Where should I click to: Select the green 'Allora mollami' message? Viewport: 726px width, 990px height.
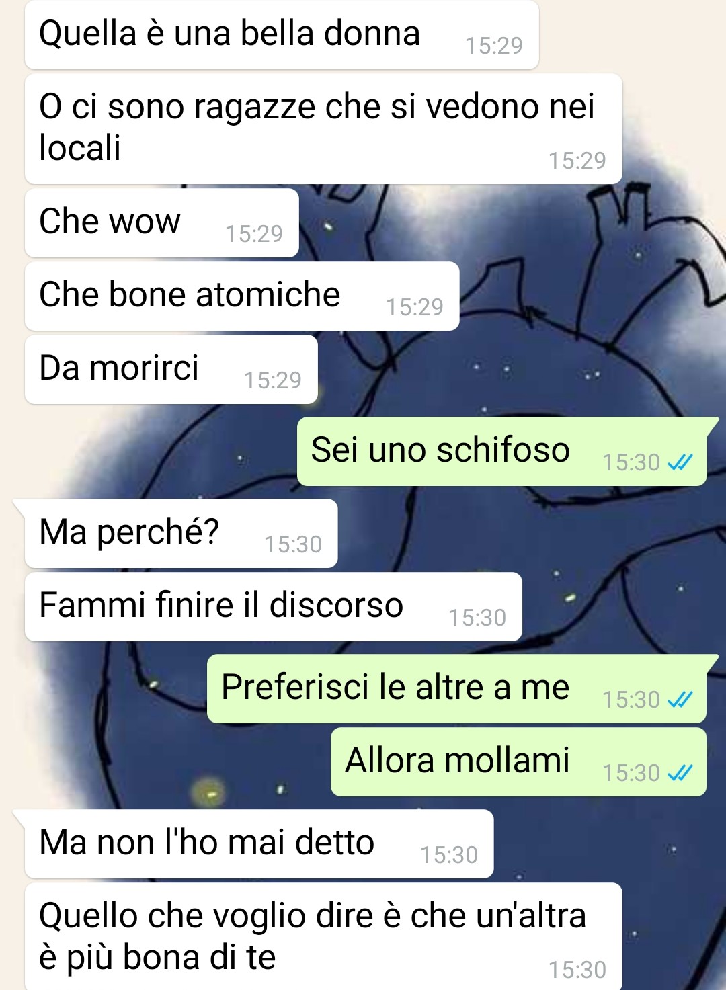[518, 762]
